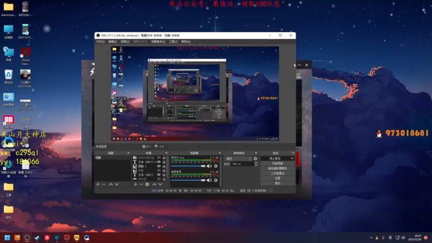Adjust the desktop audio volume slider

pyautogui.click(x=188, y=180)
